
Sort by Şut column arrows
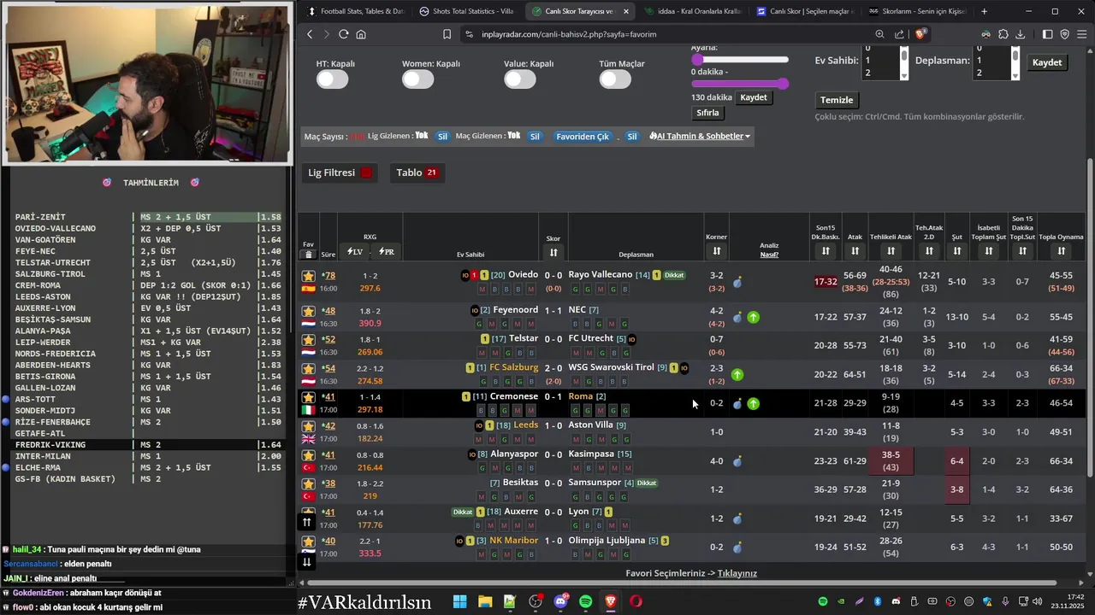coord(956,250)
